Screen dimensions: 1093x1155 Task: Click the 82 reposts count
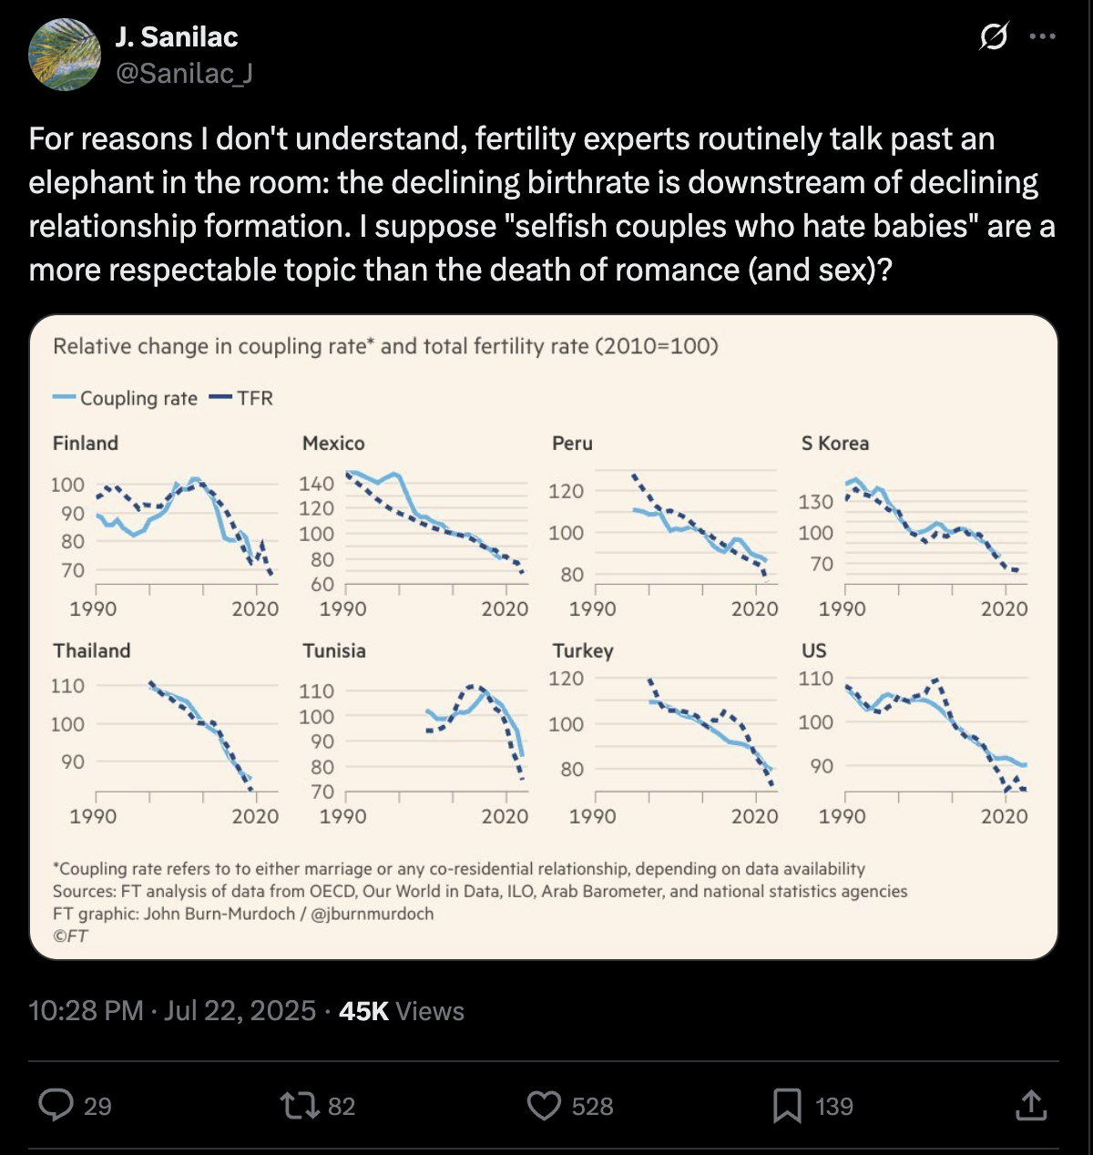(x=342, y=1106)
